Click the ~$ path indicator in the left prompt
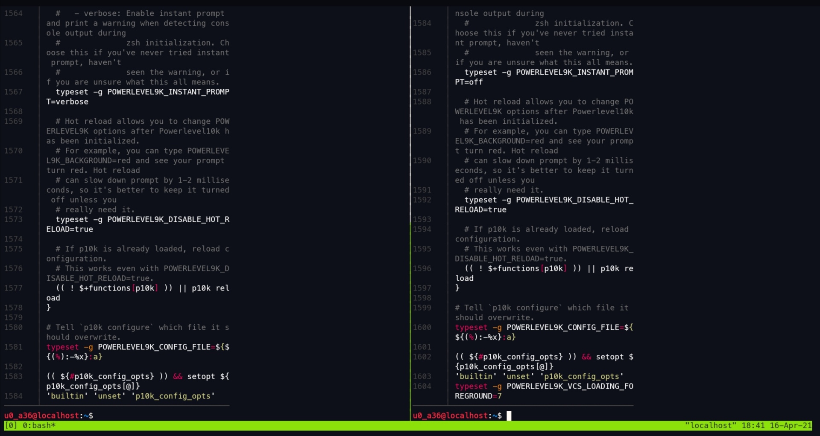 tap(88, 416)
